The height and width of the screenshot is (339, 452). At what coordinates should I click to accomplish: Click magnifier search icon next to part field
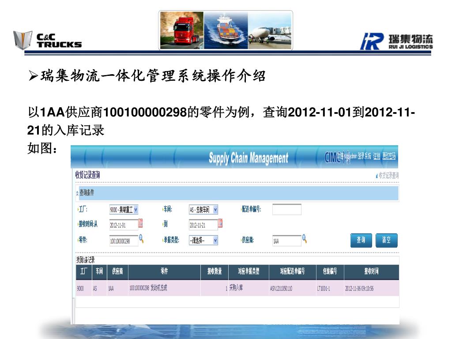[141, 239]
